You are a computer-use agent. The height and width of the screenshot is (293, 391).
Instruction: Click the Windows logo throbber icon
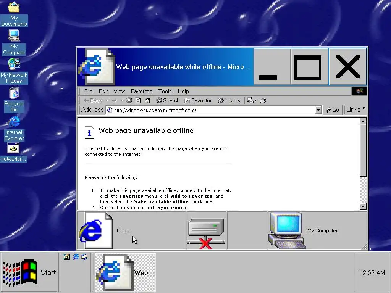pos(359,91)
